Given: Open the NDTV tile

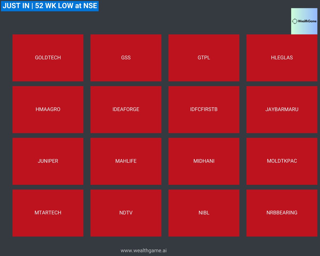Looking at the screenshot, I should (126, 213).
